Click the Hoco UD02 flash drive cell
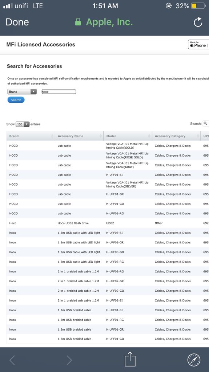The image size is (209, 372). coord(73,223)
